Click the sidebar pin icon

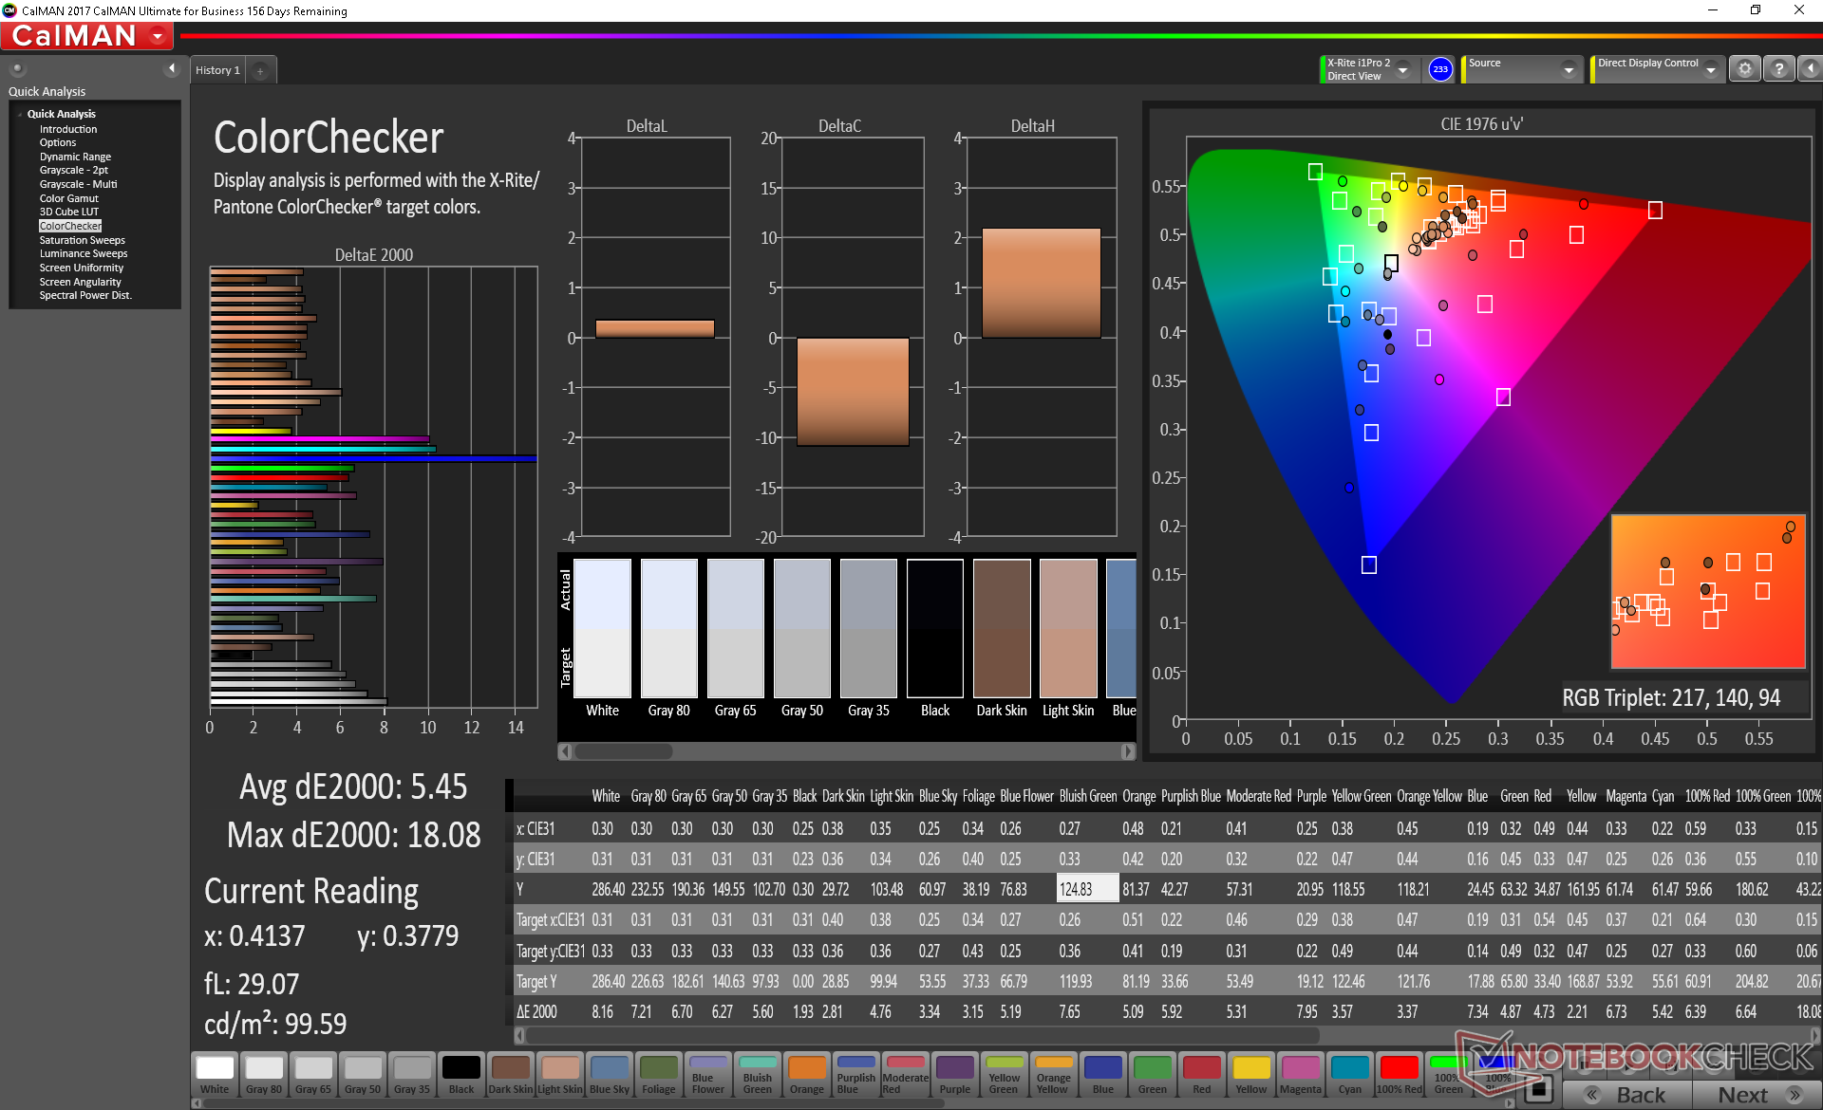[x=17, y=69]
